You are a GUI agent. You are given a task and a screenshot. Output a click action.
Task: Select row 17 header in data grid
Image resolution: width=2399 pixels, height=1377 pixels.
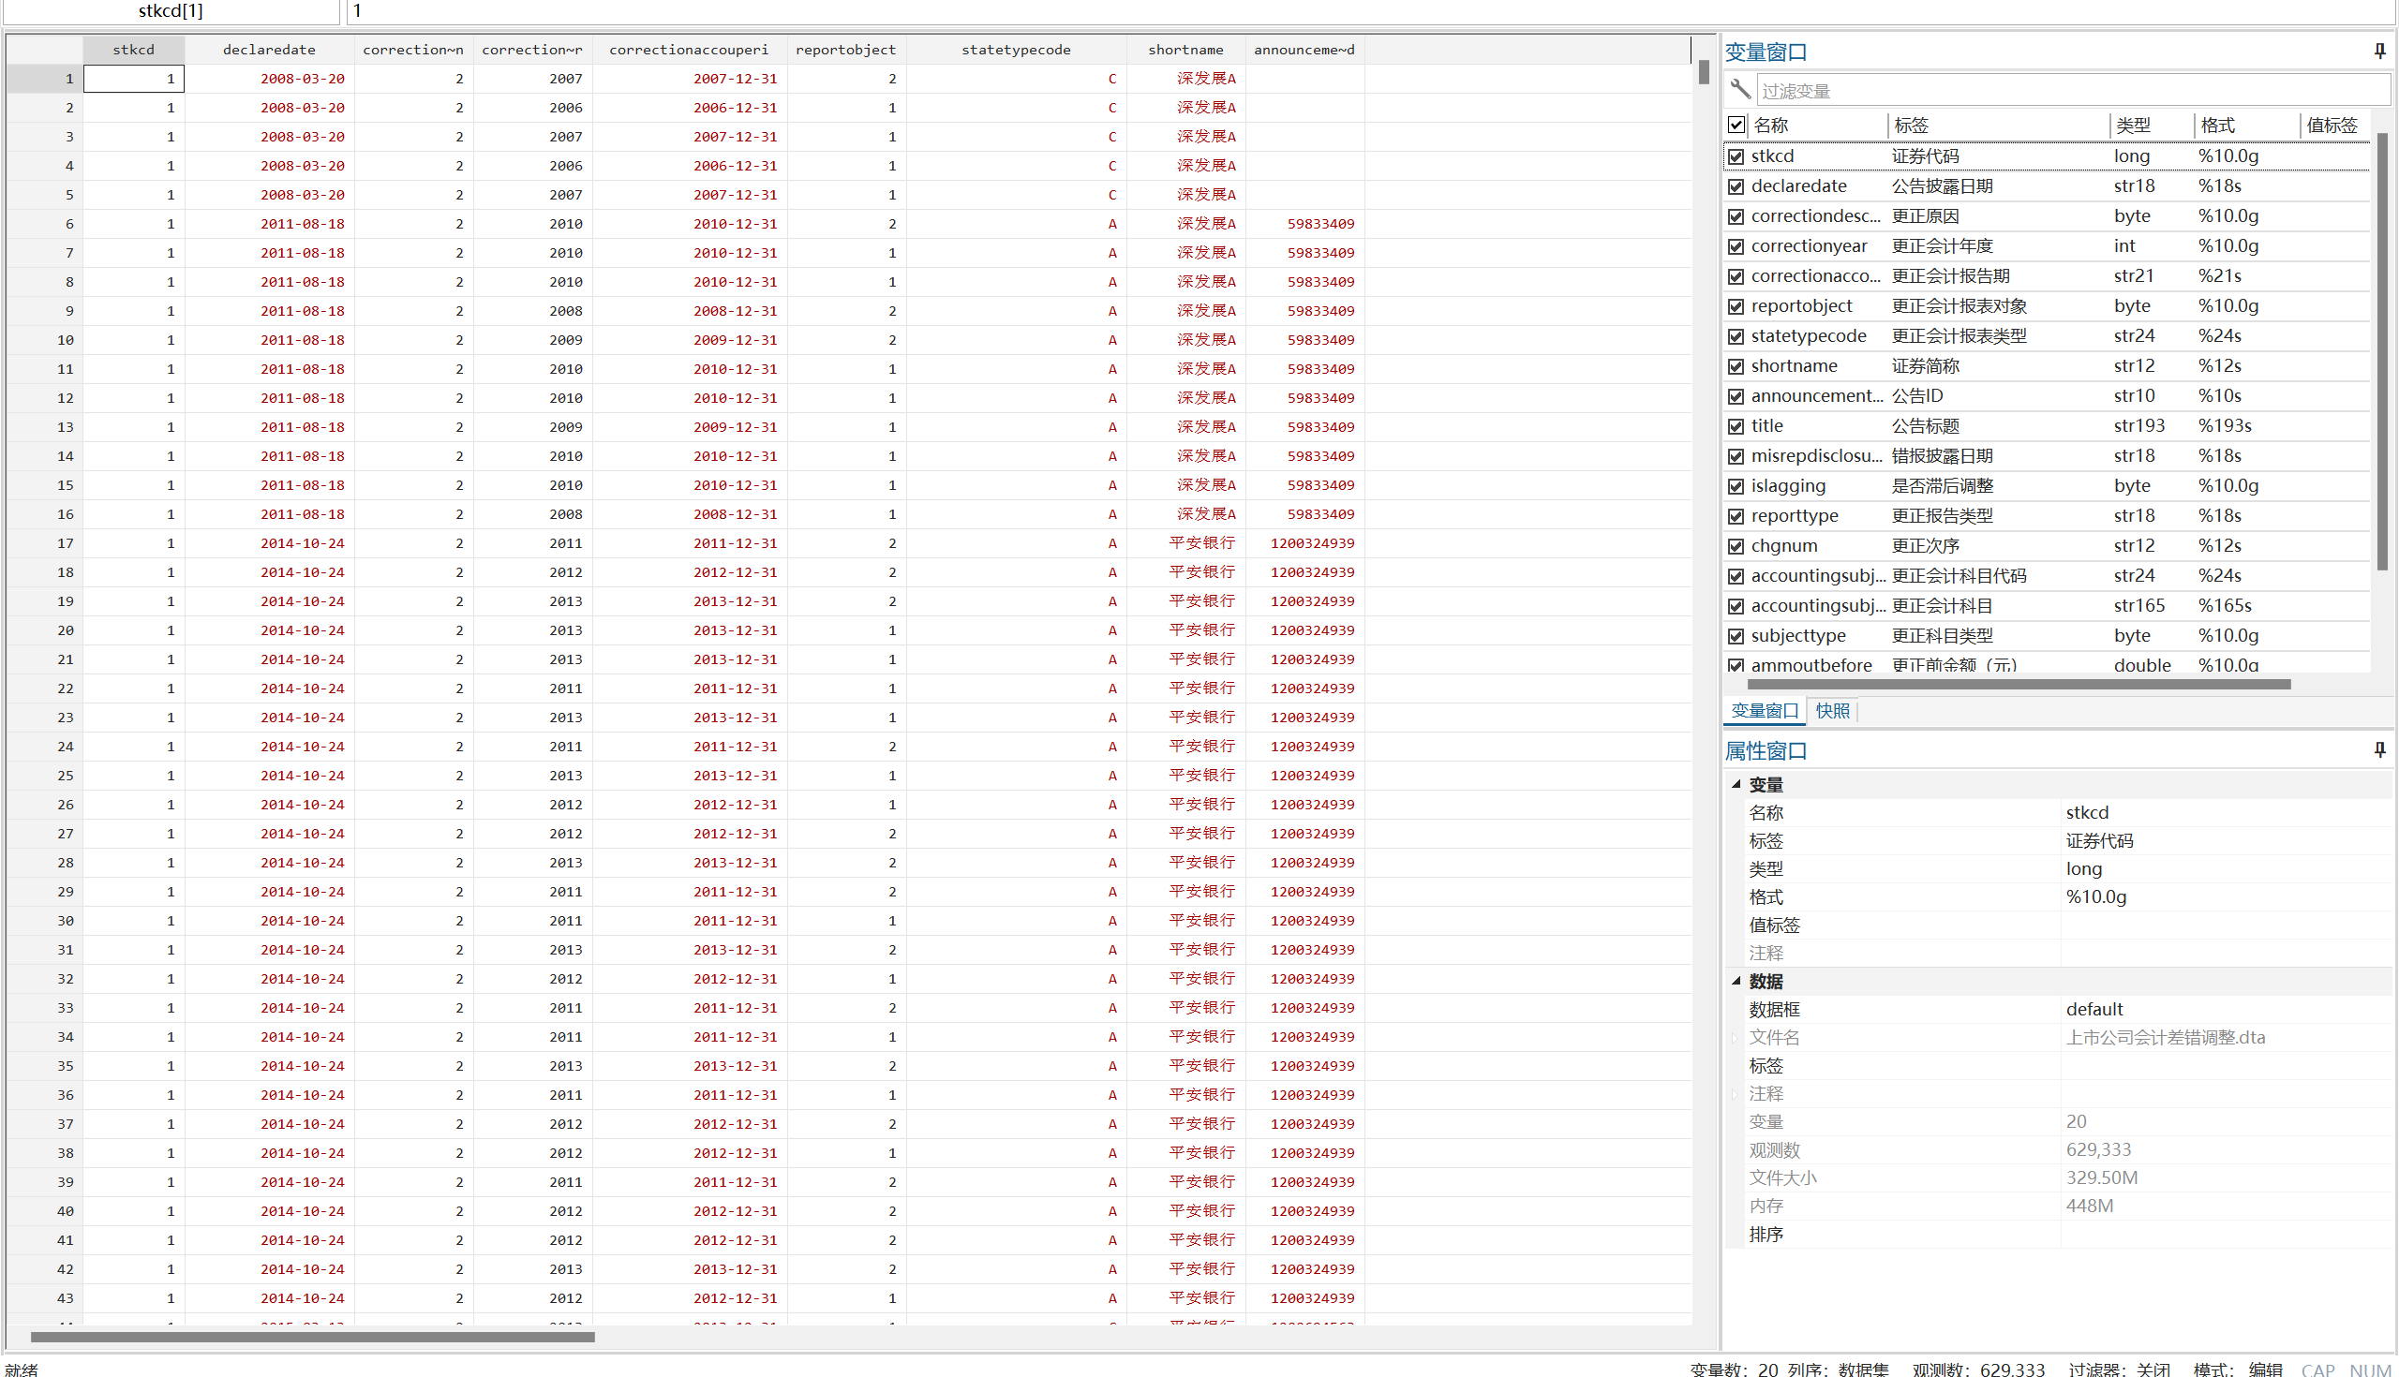[x=45, y=543]
